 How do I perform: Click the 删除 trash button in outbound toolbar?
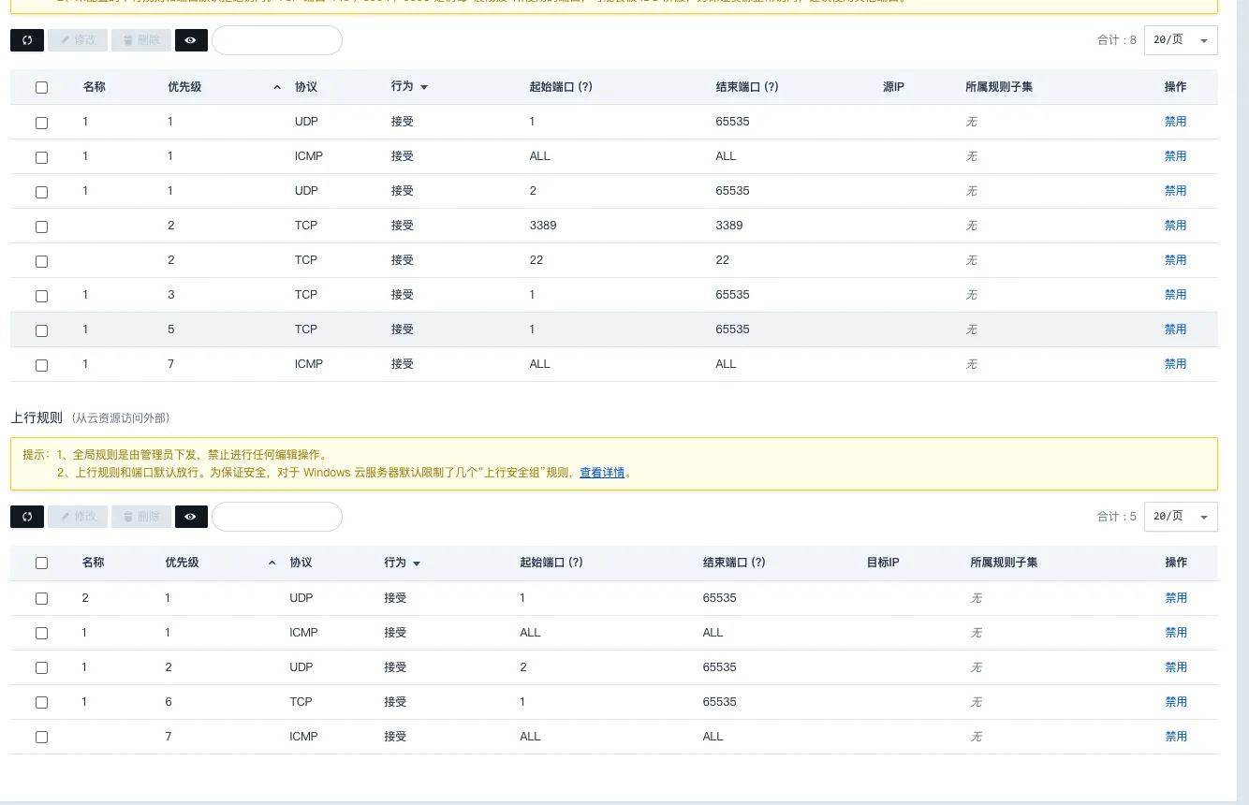[x=141, y=517]
